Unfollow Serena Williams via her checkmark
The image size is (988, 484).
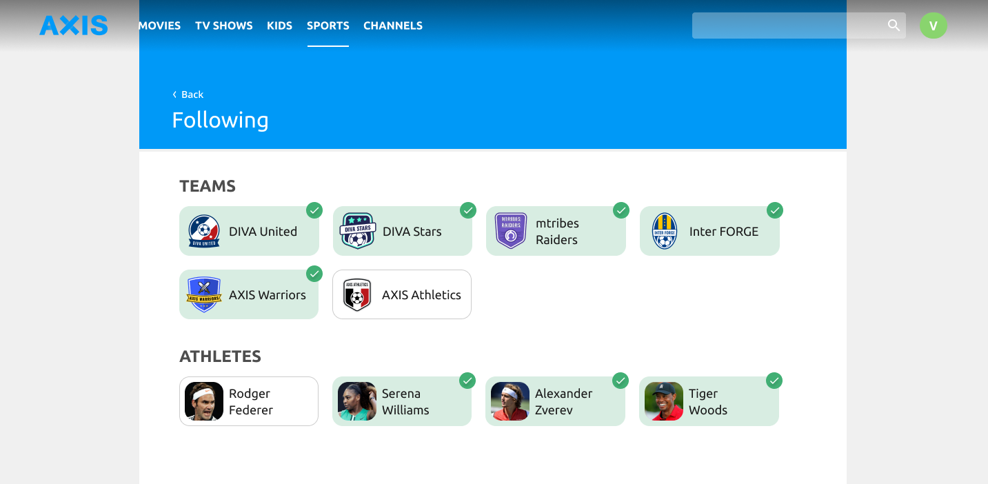tap(467, 381)
